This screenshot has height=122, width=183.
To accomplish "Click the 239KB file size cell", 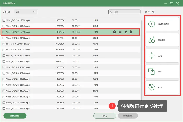I will pyautogui.click(x=95, y=91).
